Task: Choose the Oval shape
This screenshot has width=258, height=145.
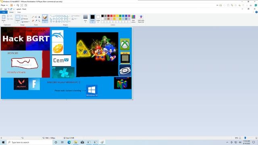Action: 56,16
